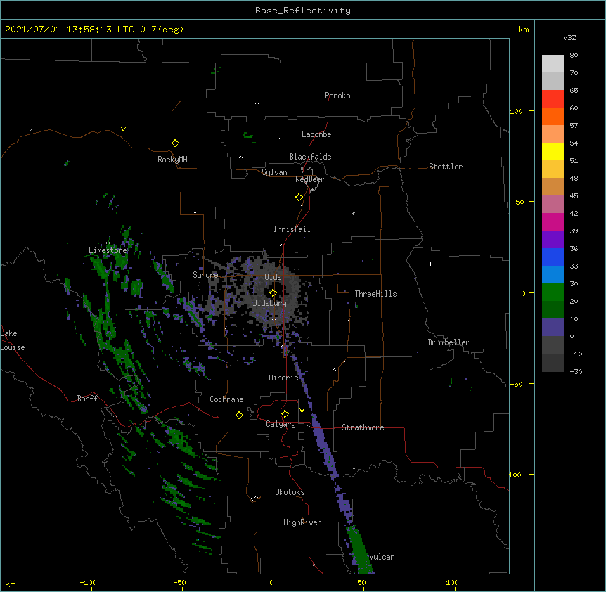Click the -100 tick on the bottom axis
The image size is (606, 592).
tap(88, 582)
